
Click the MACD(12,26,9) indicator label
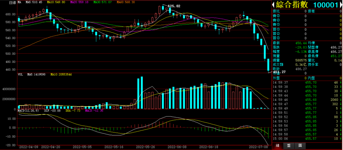point(28,111)
